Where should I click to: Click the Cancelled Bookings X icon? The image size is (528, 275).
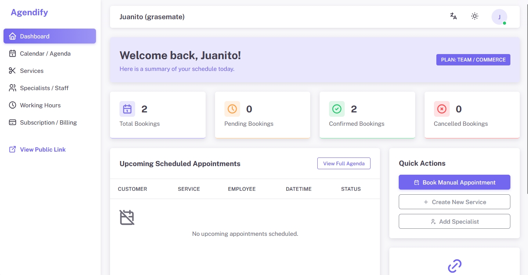click(x=442, y=109)
